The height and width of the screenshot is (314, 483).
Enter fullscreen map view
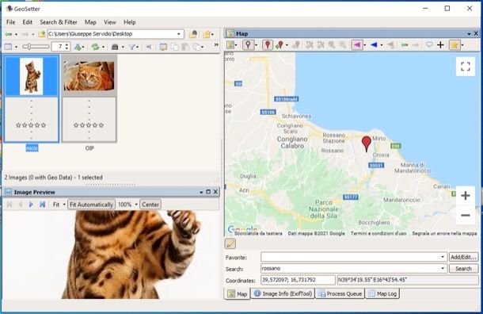point(465,67)
